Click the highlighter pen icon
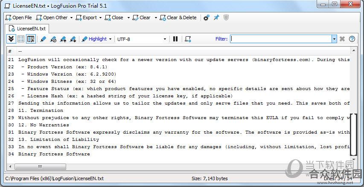Image resolution: width=364 pixels, height=187 pixels. [x=43, y=39]
